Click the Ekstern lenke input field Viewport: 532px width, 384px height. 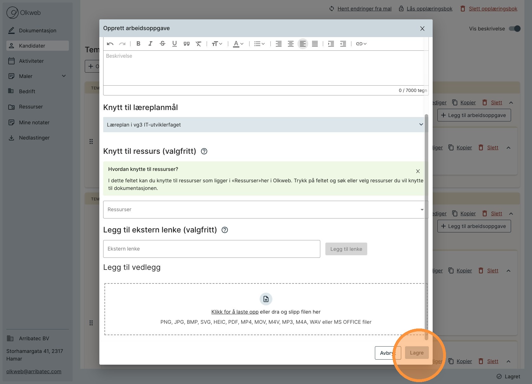pos(211,249)
